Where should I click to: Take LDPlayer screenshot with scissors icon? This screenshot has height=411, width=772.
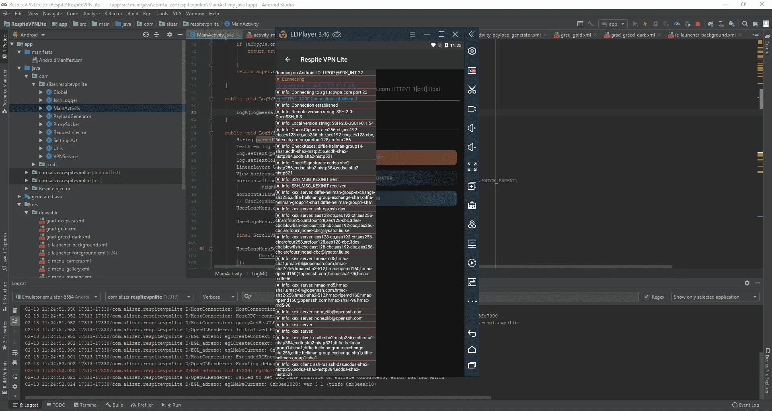[x=472, y=90]
